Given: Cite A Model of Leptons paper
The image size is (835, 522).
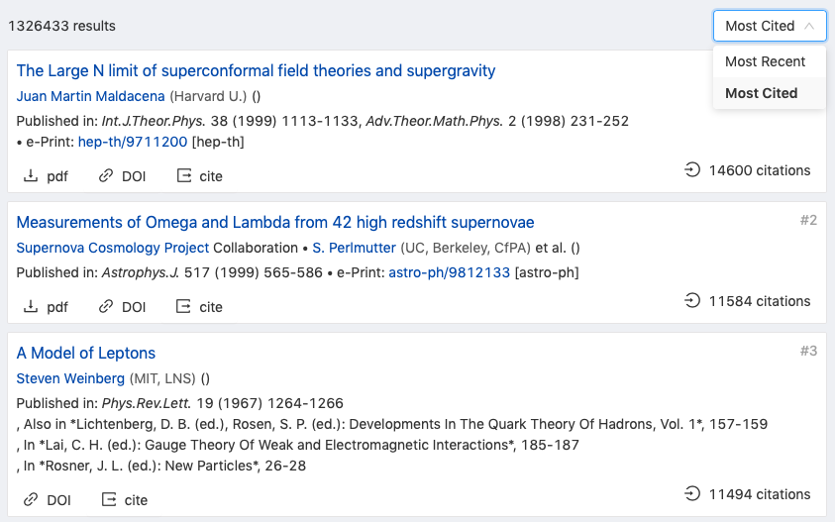Looking at the screenshot, I should (124, 500).
